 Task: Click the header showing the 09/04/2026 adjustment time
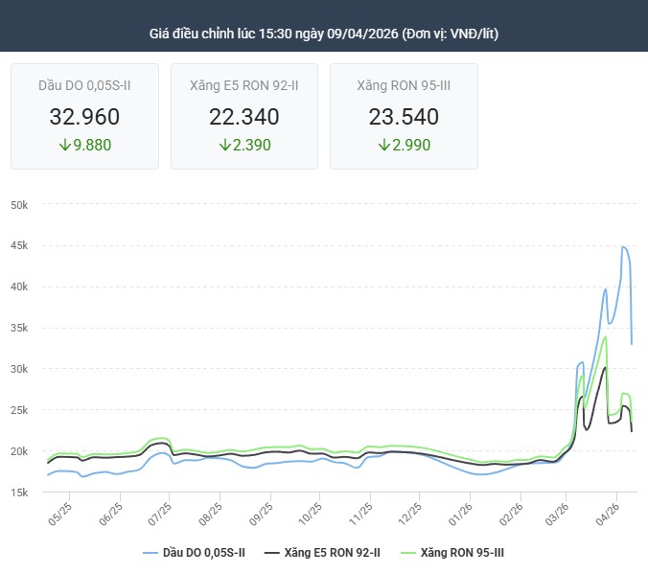324,34
